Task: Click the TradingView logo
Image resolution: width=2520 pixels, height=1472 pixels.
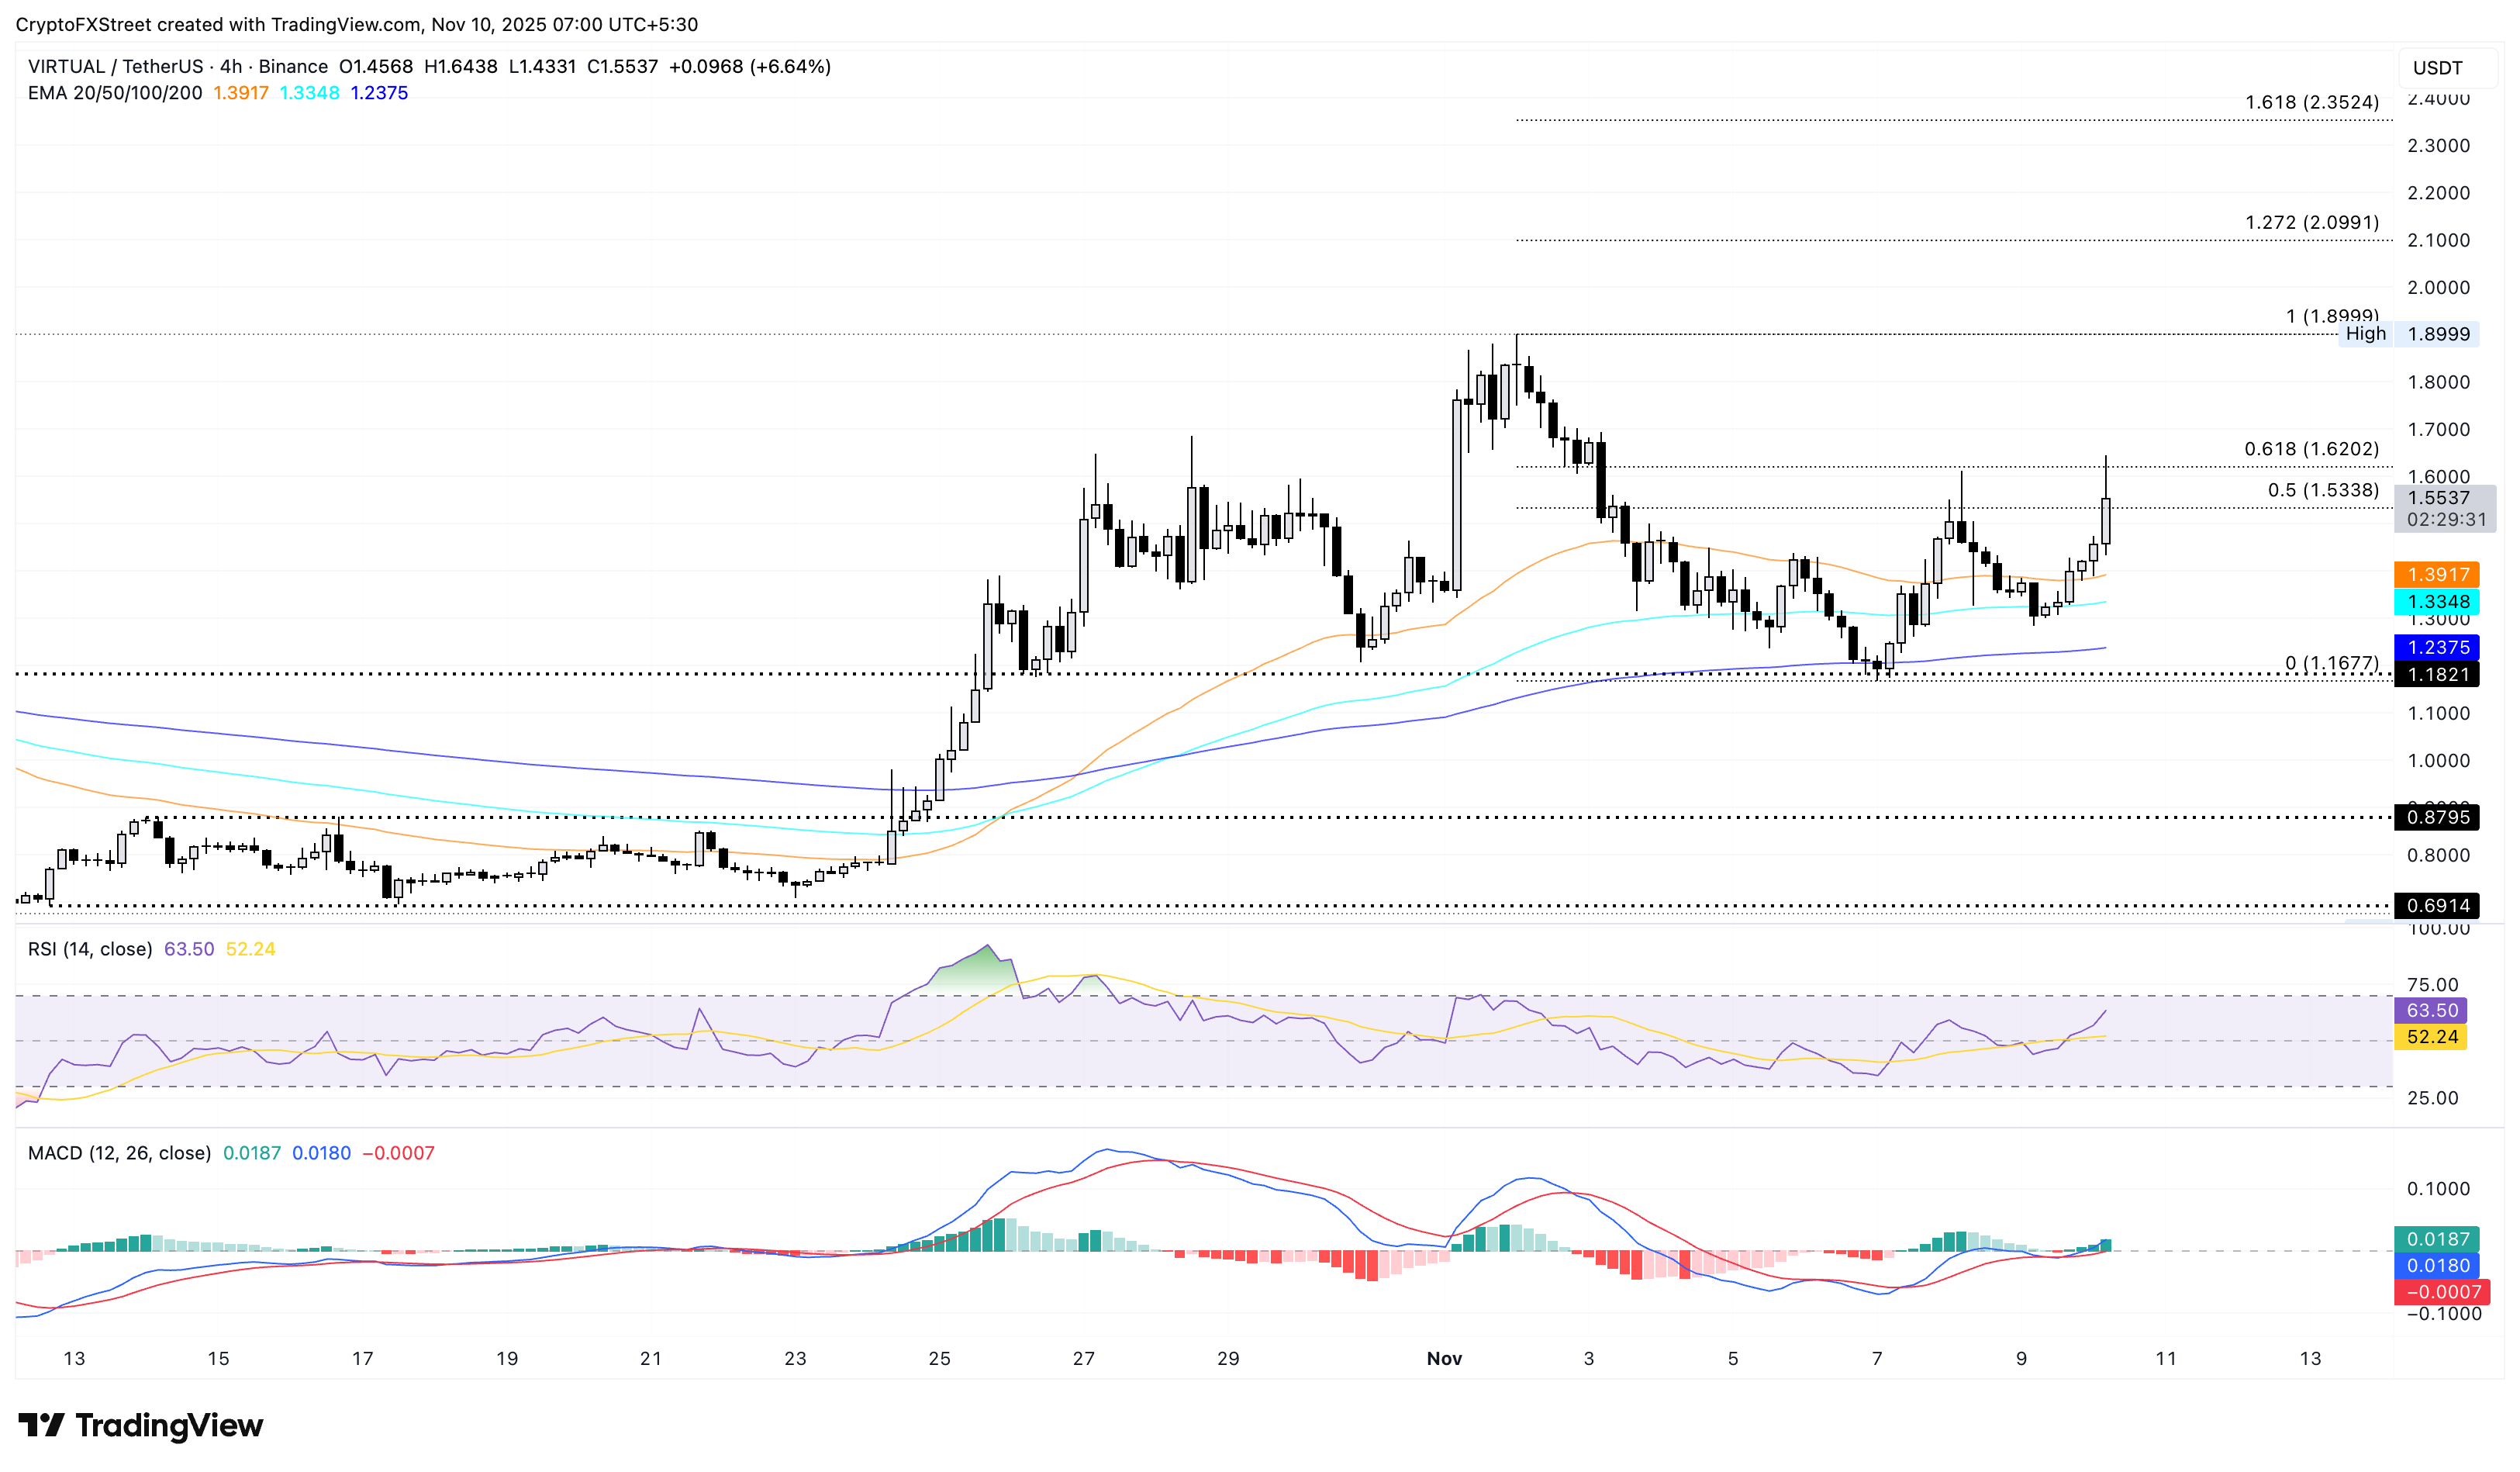Action: click(140, 1426)
